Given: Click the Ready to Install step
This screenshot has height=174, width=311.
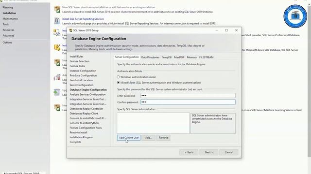Looking at the screenshot, I should coord(78,132).
